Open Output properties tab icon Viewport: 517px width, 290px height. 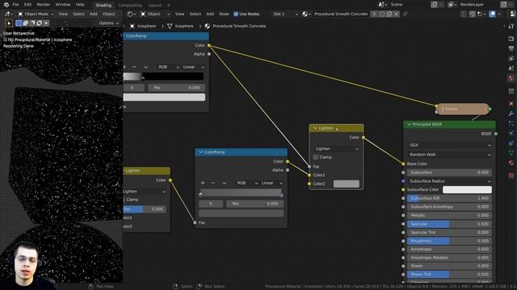511,48
